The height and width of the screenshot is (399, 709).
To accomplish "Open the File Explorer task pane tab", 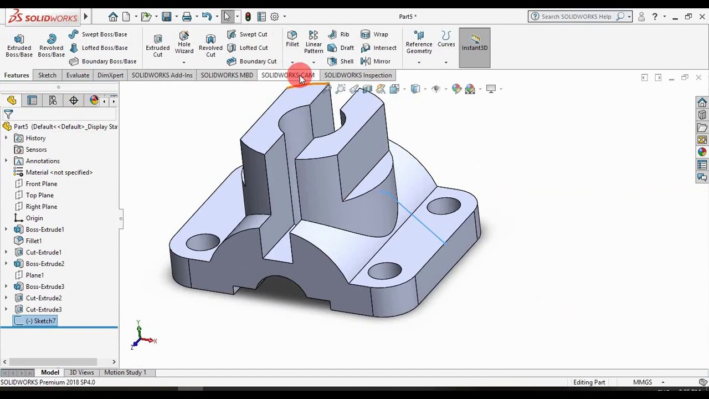I will coord(702,127).
